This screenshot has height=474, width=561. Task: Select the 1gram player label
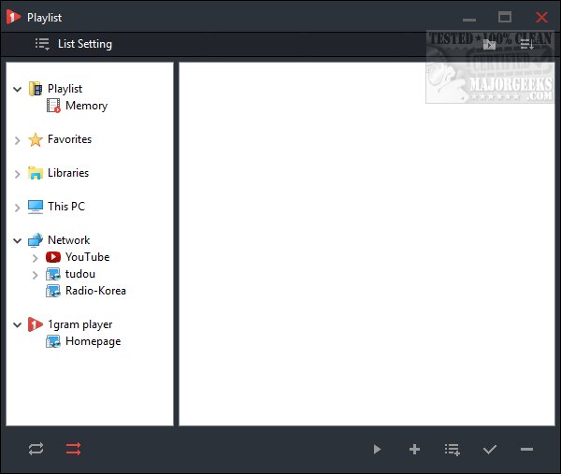(x=79, y=324)
